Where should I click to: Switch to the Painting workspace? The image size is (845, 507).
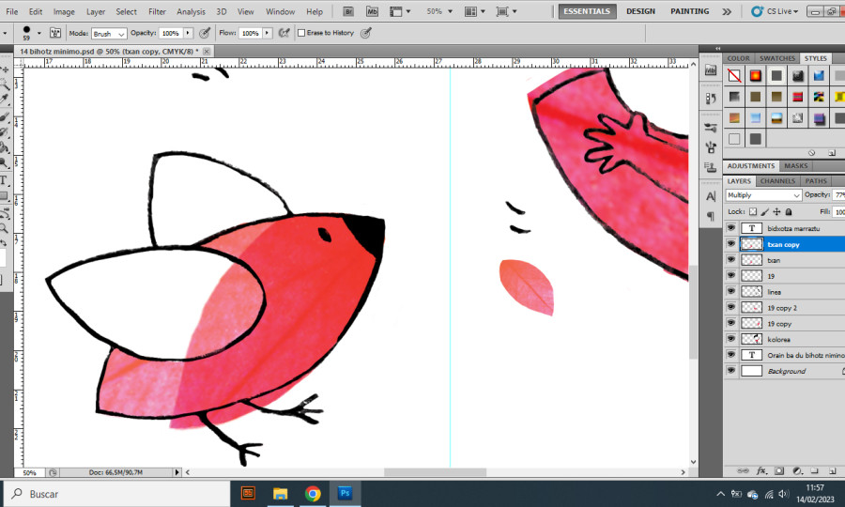pos(689,11)
